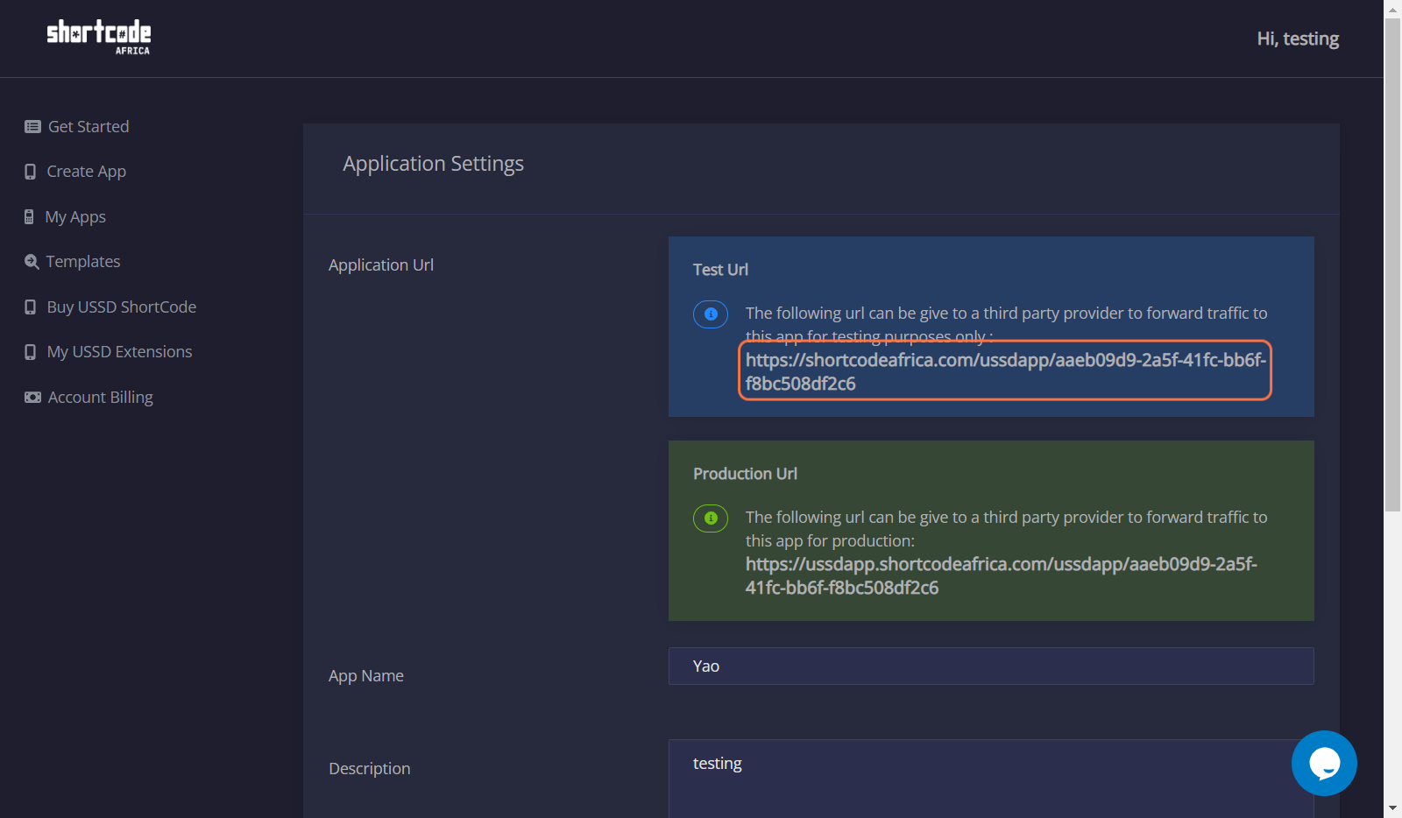The width and height of the screenshot is (1402, 818).
Task: Click the 'Production Url' heading
Action: click(x=745, y=474)
